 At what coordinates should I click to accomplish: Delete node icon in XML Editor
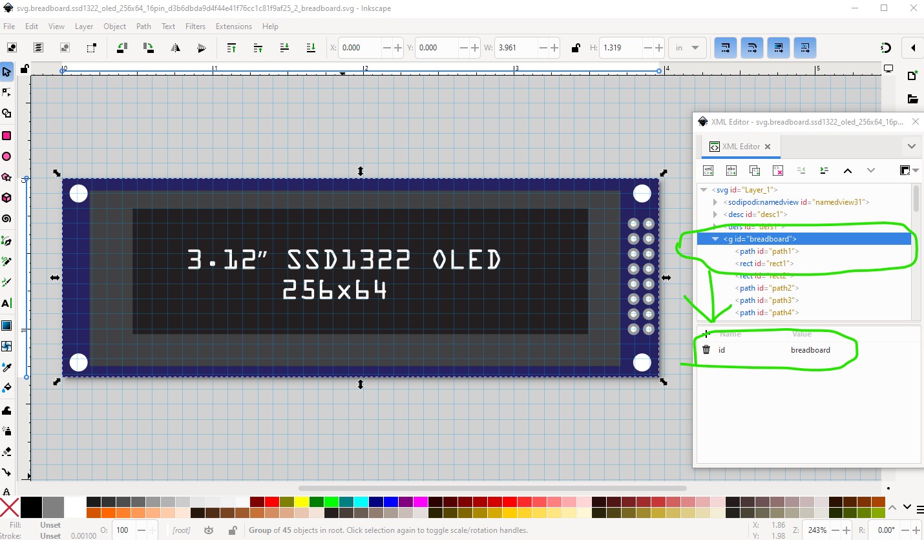[778, 171]
